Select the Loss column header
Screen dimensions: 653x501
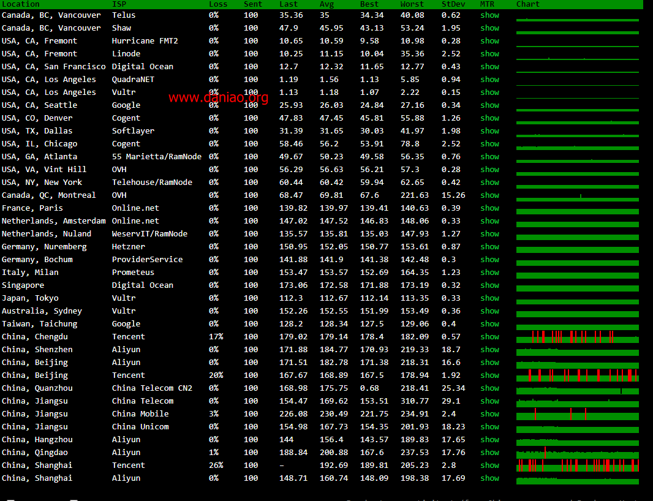(x=218, y=4)
